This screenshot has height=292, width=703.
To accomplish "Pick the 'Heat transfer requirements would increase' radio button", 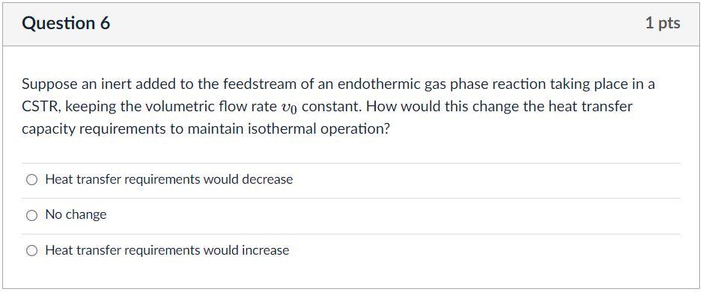I will (x=31, y=250).
